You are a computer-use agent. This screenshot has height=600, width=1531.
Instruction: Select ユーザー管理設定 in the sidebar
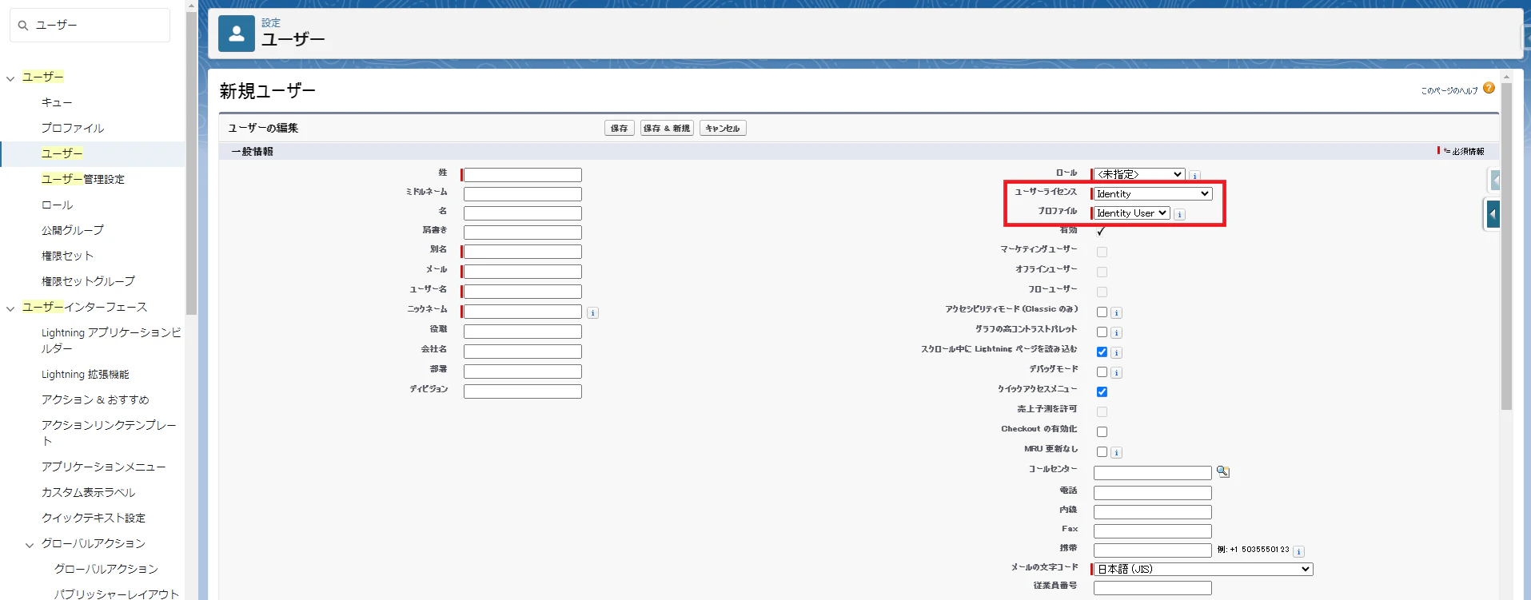click(83, 179)
